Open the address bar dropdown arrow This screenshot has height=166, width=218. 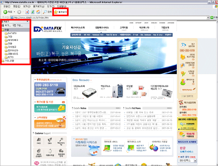click(x=208, y=18)
